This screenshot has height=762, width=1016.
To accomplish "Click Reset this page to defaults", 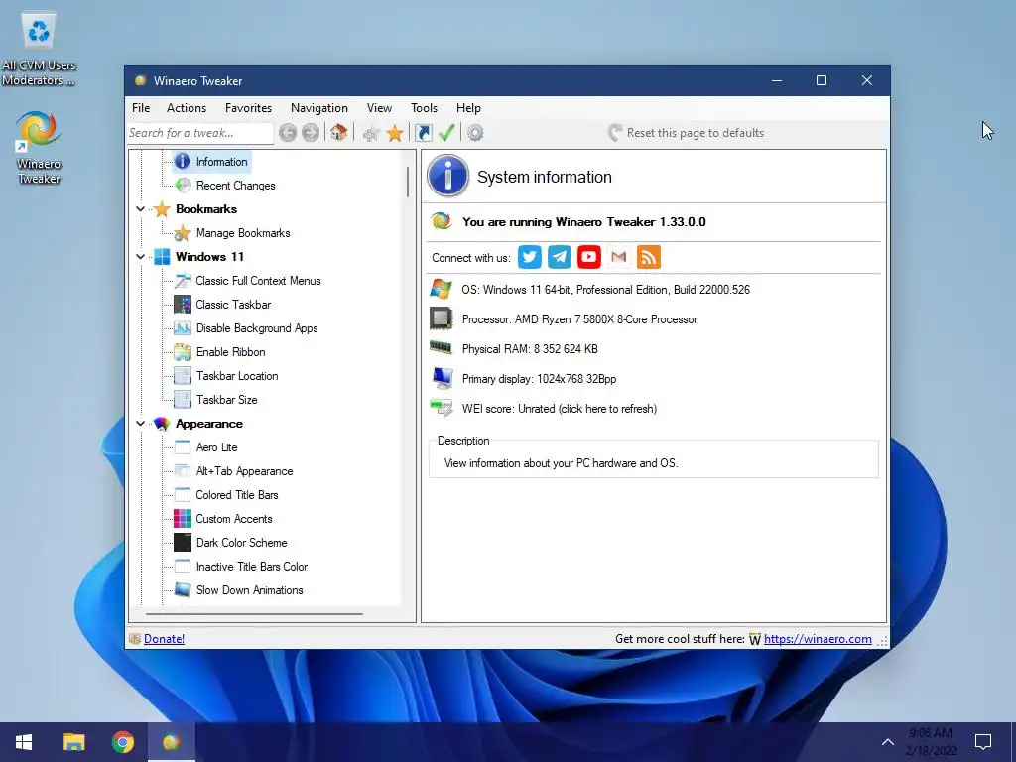I will [686, 133].
